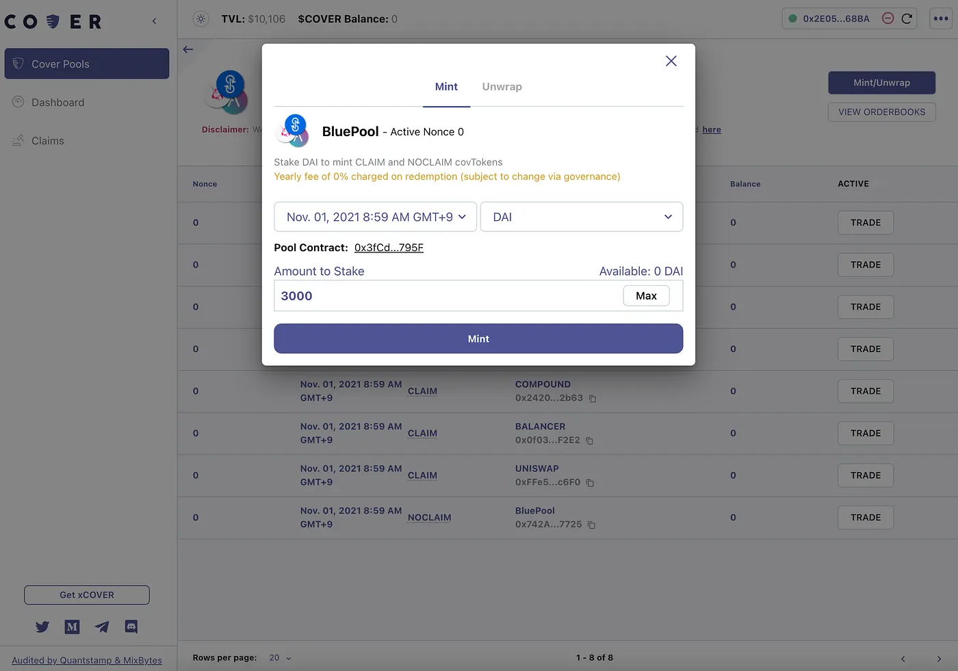Image resolution: width=958 pixels, height=671 pixels.
Task: Click TRADE in the UNISWAP row
Action: pyautogui.click(x=866, y=475)
